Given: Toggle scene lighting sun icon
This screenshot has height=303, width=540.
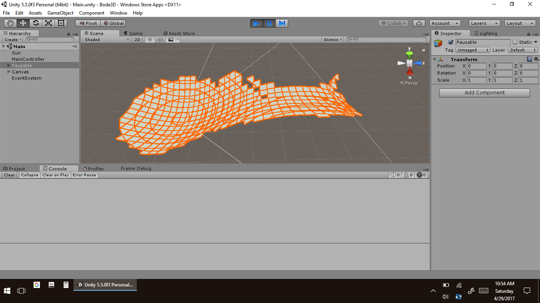Looking at the screenshot, I should tap(150, 39).
